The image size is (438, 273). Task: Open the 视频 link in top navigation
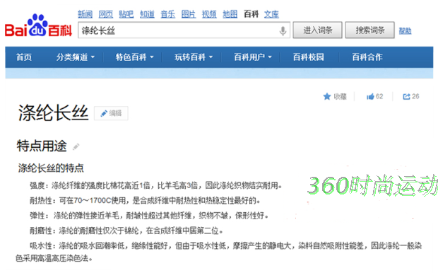click(x=209, y=14)
